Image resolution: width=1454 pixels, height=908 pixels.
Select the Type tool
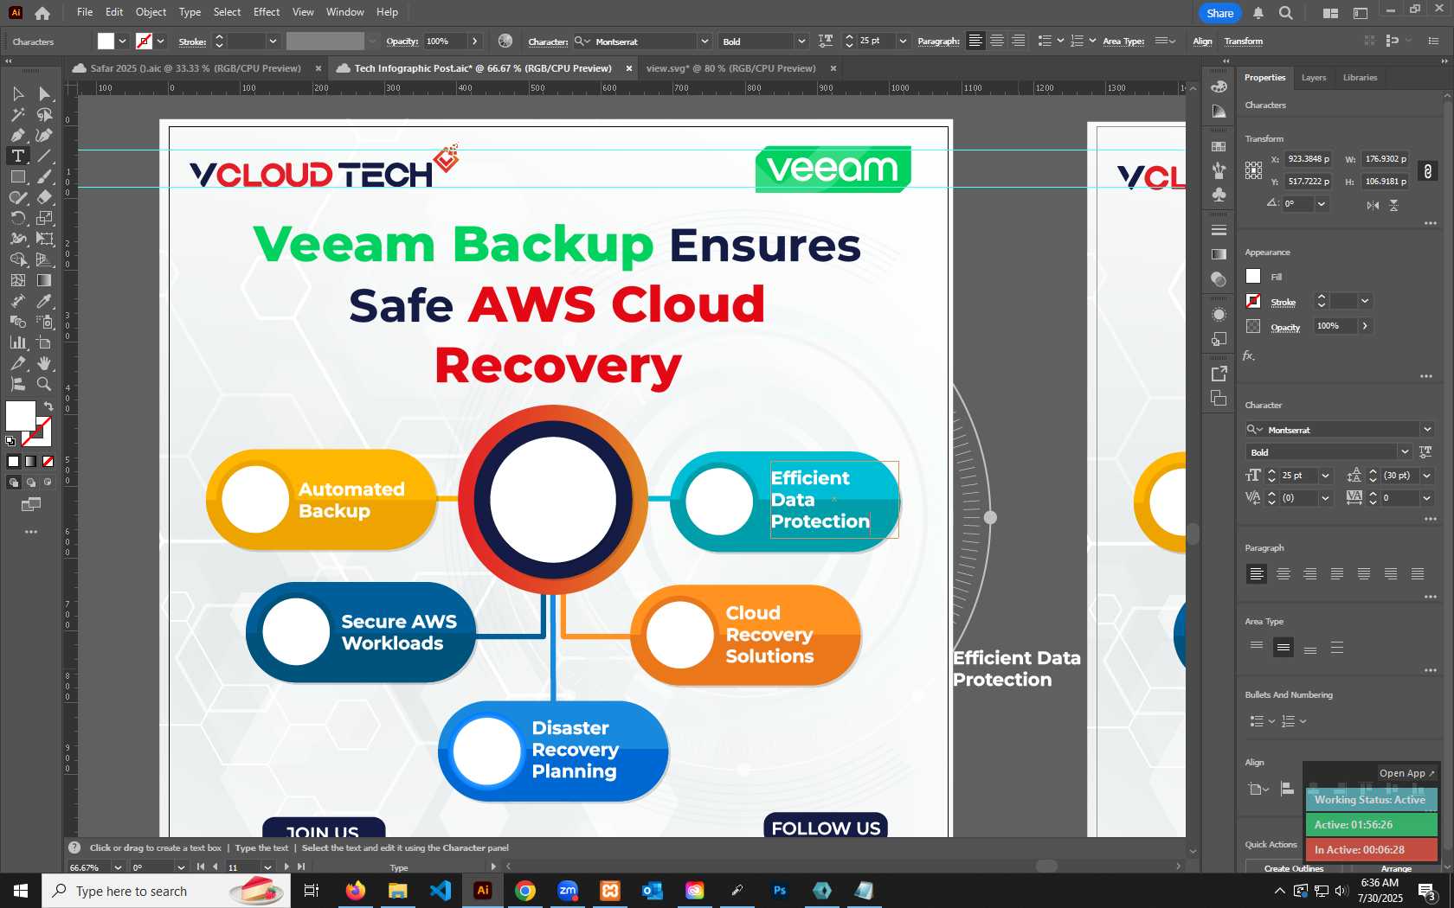coord(17,156)
